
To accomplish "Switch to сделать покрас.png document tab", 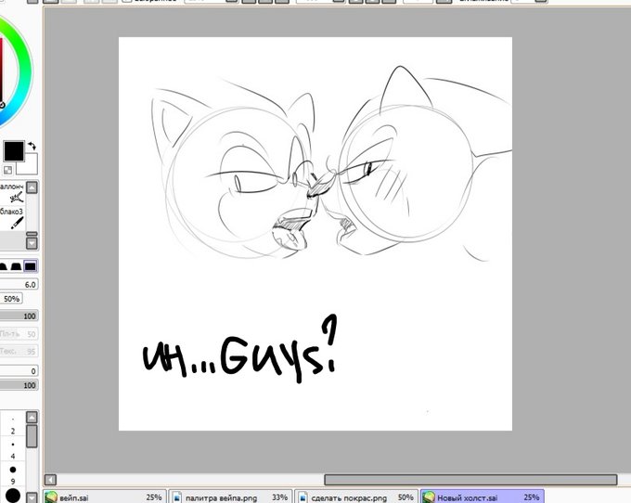I will 356,497.
